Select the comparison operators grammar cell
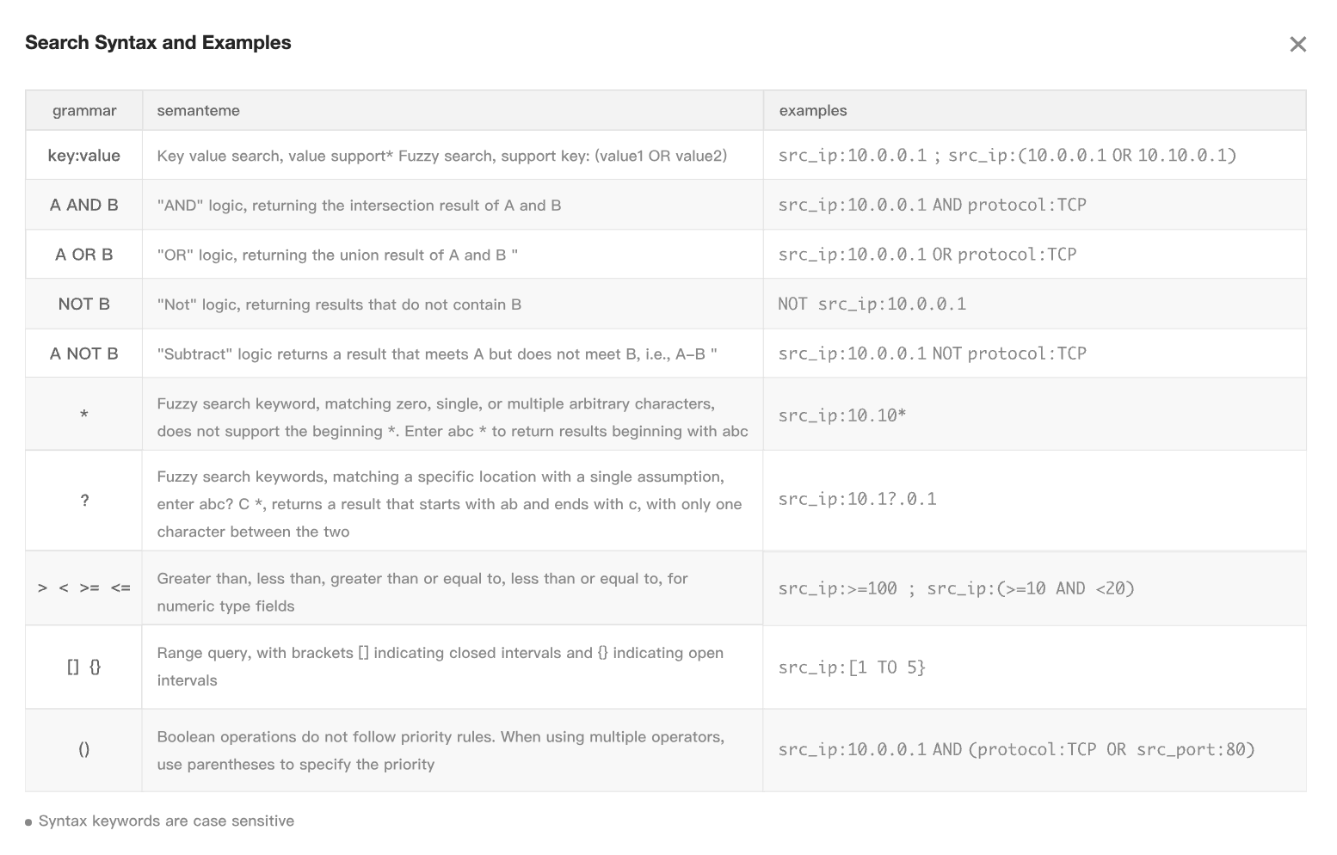Screen dimensions: 1337x855 [84, 588]
